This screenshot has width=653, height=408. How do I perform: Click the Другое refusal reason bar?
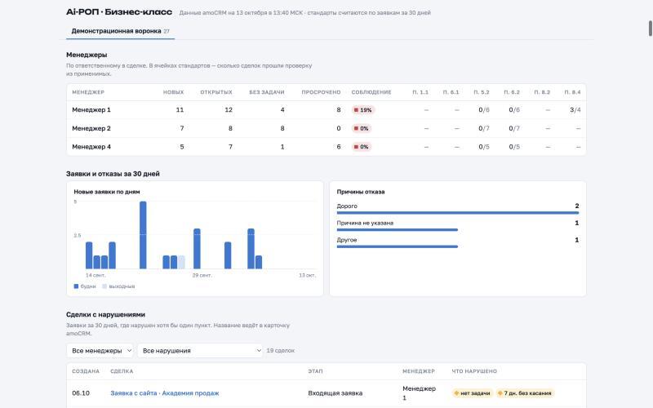point(398,246)
